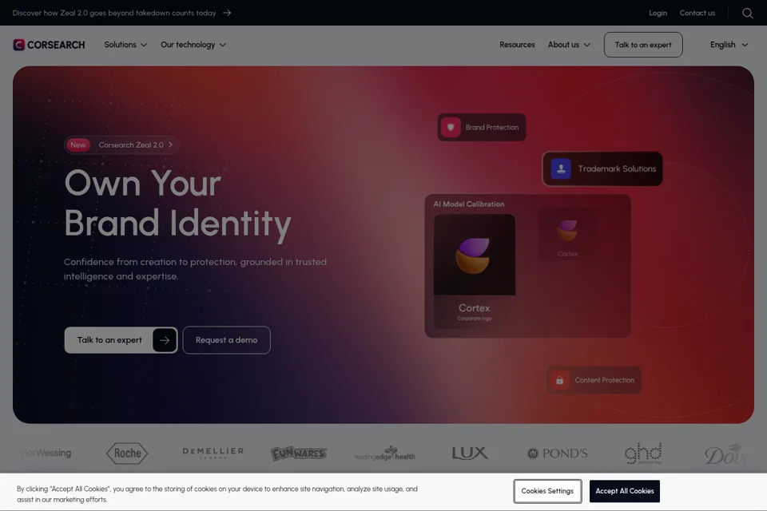The height and width of the screenshot is (511, 767).
Task: Click the New badge
Action: tap(77, 145)
